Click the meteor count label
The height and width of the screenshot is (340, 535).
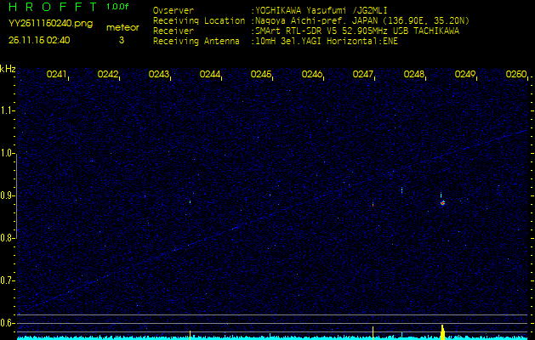click(122, 27)
